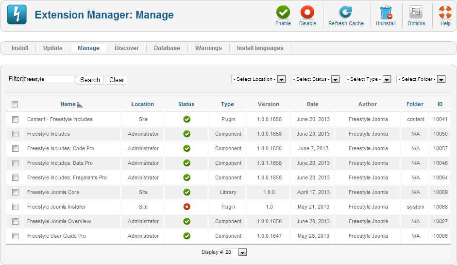Open the Install languages tab
This screenshot has width=457, height=265.
(x=260, y=48)
